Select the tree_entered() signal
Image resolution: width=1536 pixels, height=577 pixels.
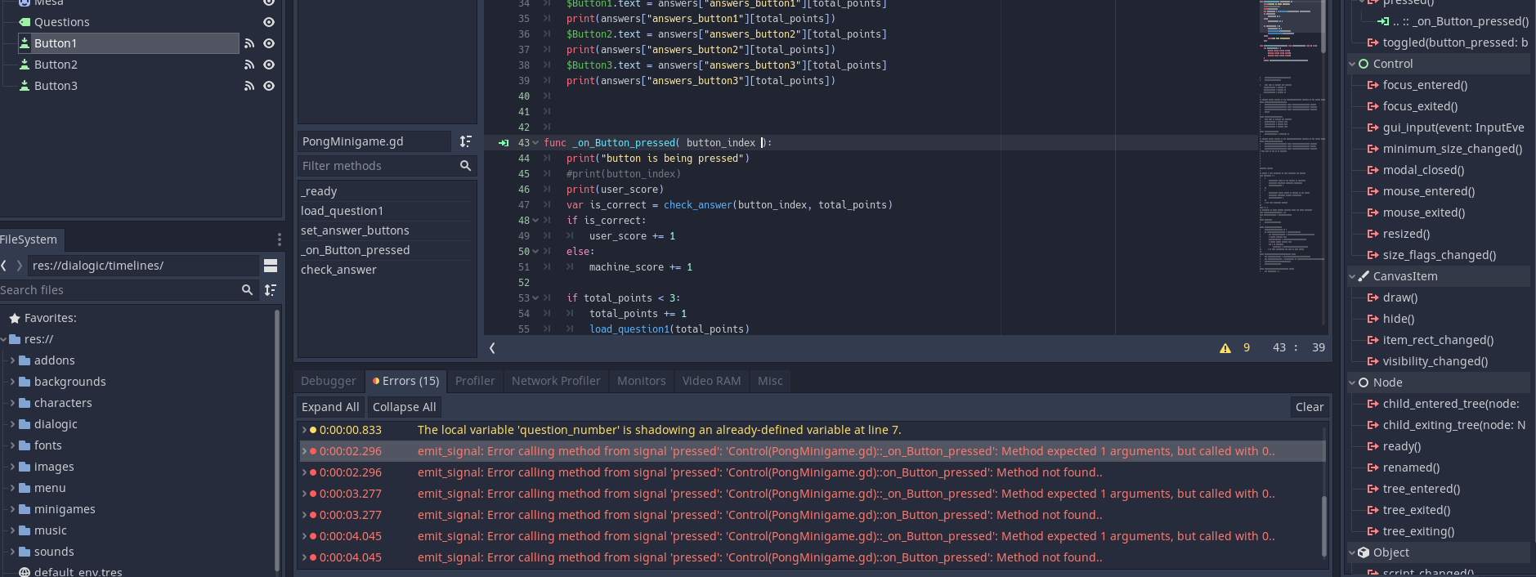point(1421,489)
